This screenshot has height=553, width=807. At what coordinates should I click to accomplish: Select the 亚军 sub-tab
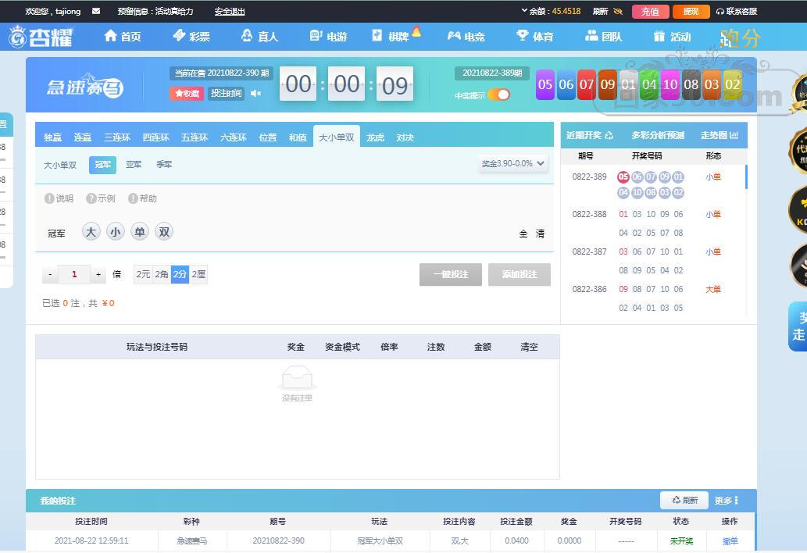[x=134, y=165]
